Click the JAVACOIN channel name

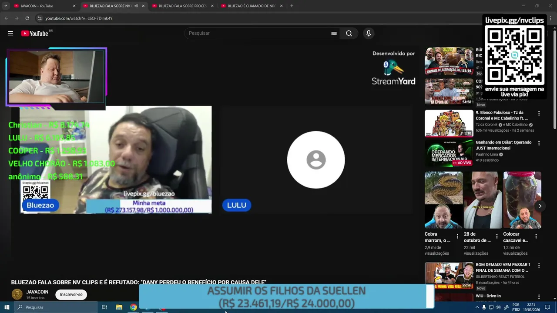37,292
